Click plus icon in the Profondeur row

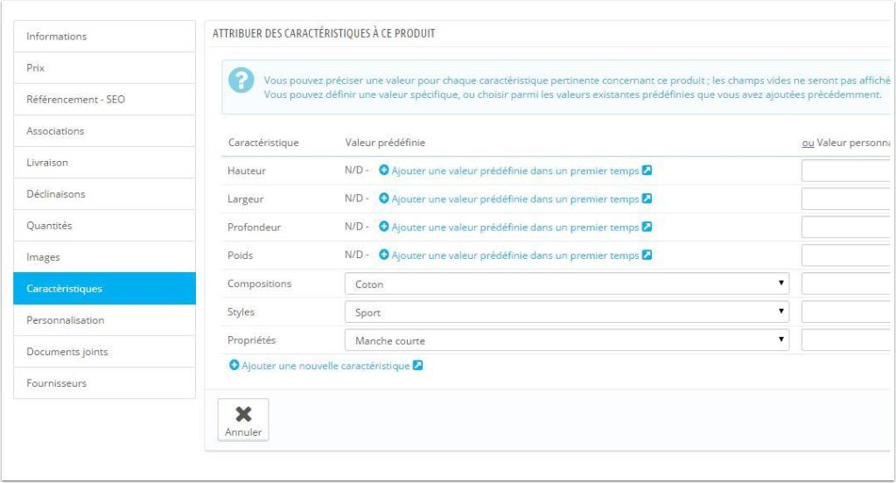coord(384,227)
